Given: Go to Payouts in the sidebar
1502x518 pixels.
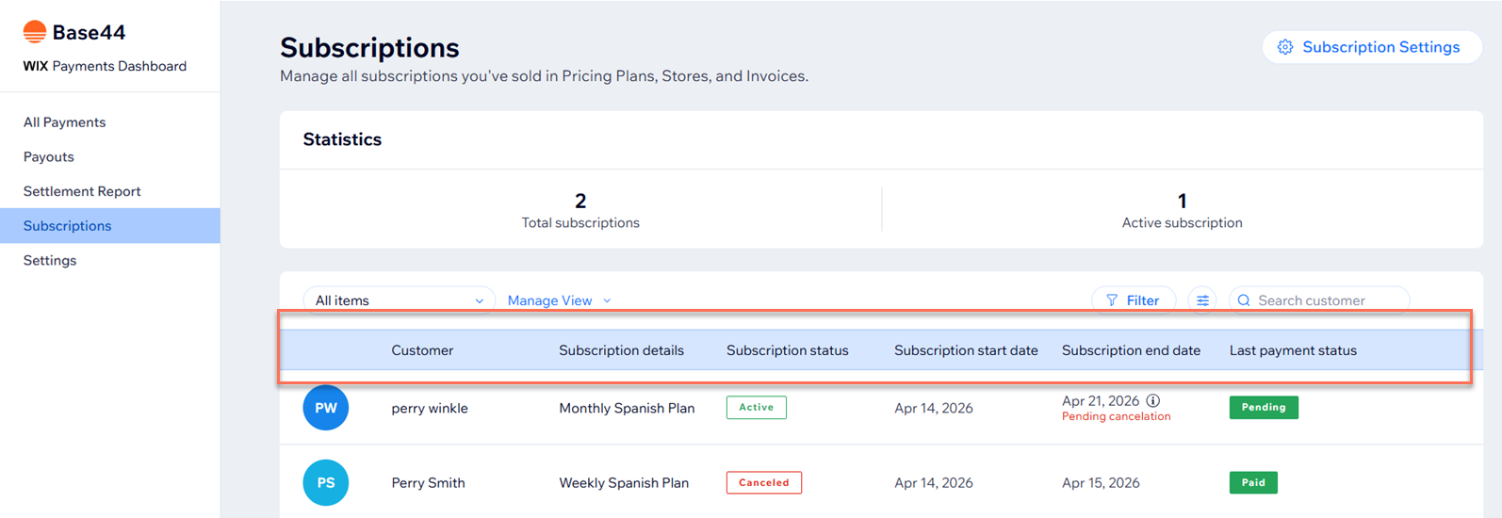Looking at the screenshot, I should 49,156.
